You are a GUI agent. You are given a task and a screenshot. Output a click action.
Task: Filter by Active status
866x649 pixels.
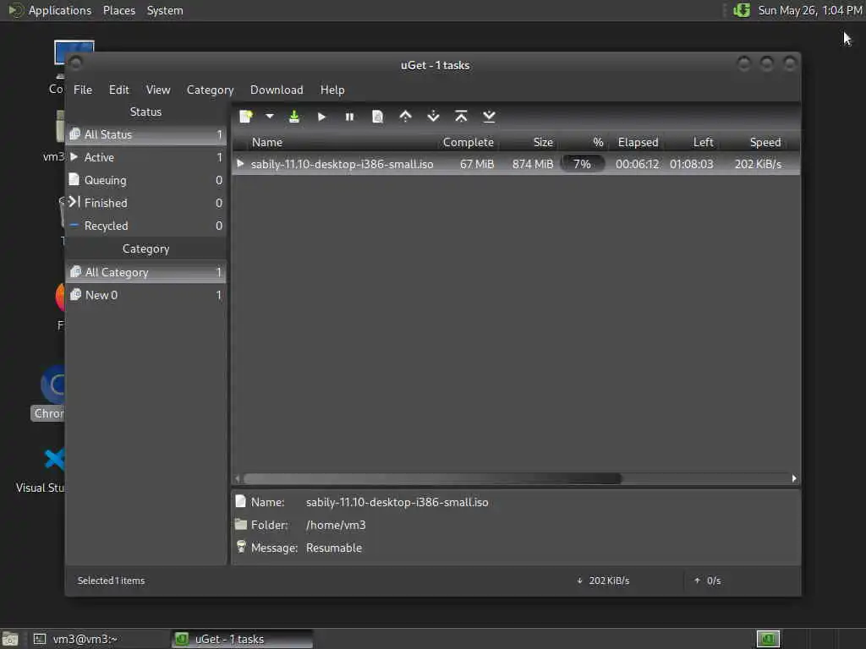tap(145, 157)
